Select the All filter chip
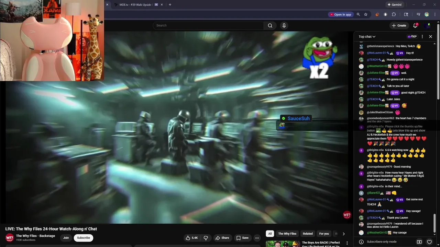 [270, 234]
